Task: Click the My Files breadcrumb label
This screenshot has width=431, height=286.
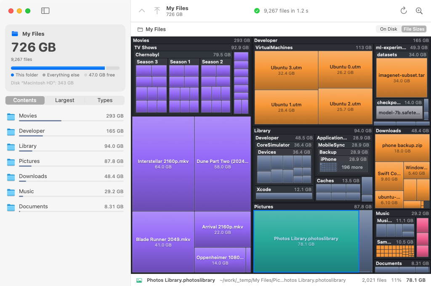Action: [x=156, y=29]
